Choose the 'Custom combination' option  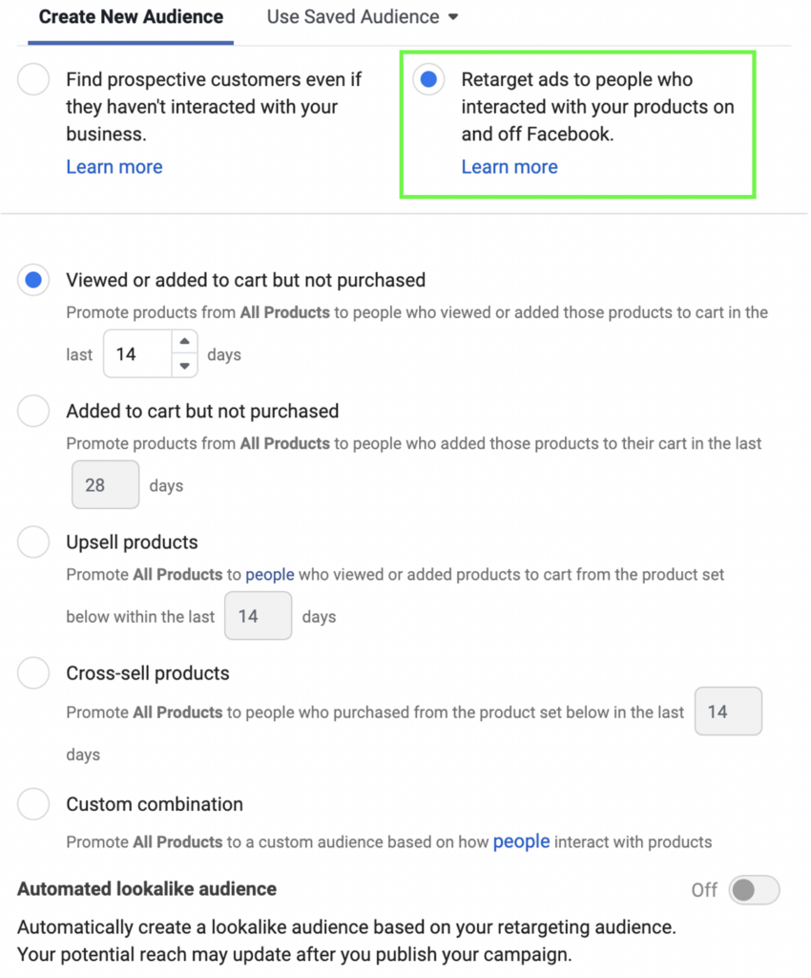click(x=33, y=804)
